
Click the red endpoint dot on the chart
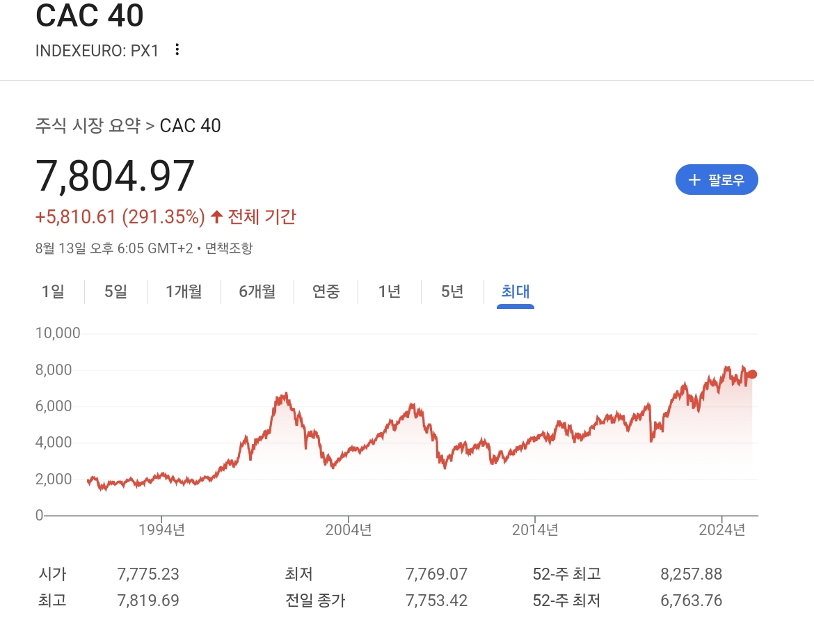(752, 374)
